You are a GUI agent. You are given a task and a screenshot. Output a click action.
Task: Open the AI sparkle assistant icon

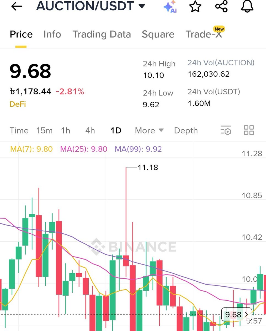[x=170, y=7]
